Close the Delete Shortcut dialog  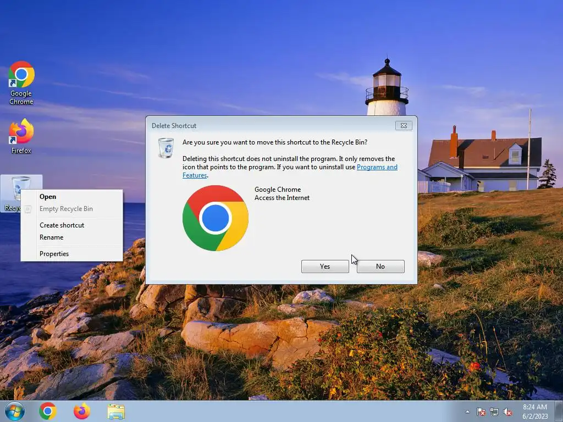pyautogui.click(x=404, y=126)
